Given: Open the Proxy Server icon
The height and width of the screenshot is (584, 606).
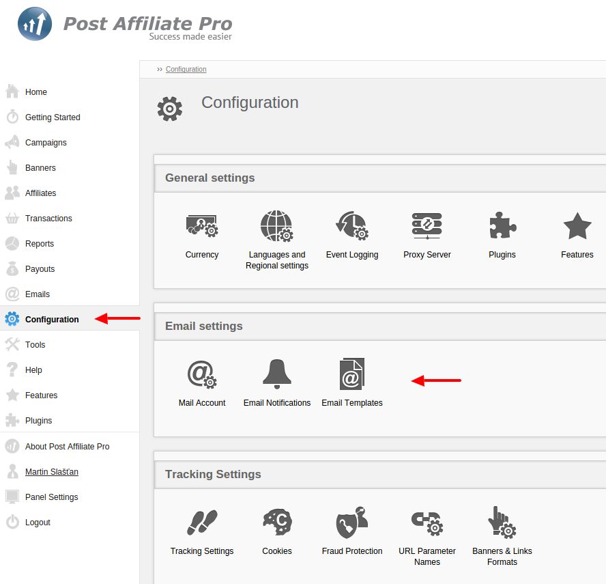Looking at the screenshot, I should [427, 226].
